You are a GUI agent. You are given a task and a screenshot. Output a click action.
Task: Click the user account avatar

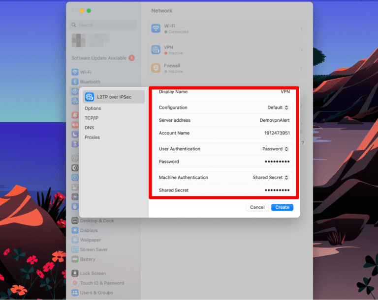(79, 40)
